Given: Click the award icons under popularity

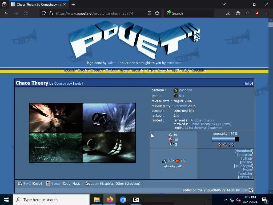Looking at the screenshot, I should click(x=226, y=145).
